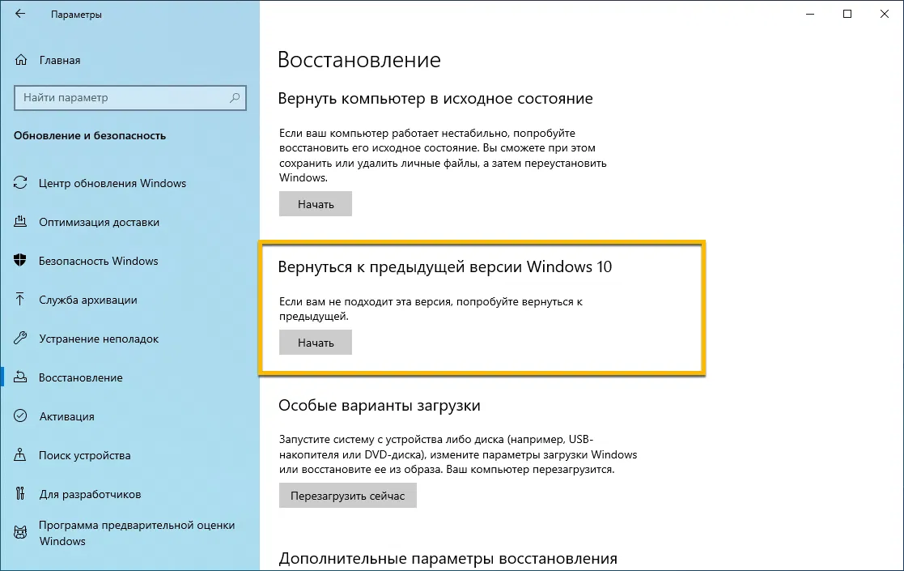Image resolution: width=904 pixels, height=571 pixels.
Task: Open Поиск устройства section
Action: pos(86,455)
